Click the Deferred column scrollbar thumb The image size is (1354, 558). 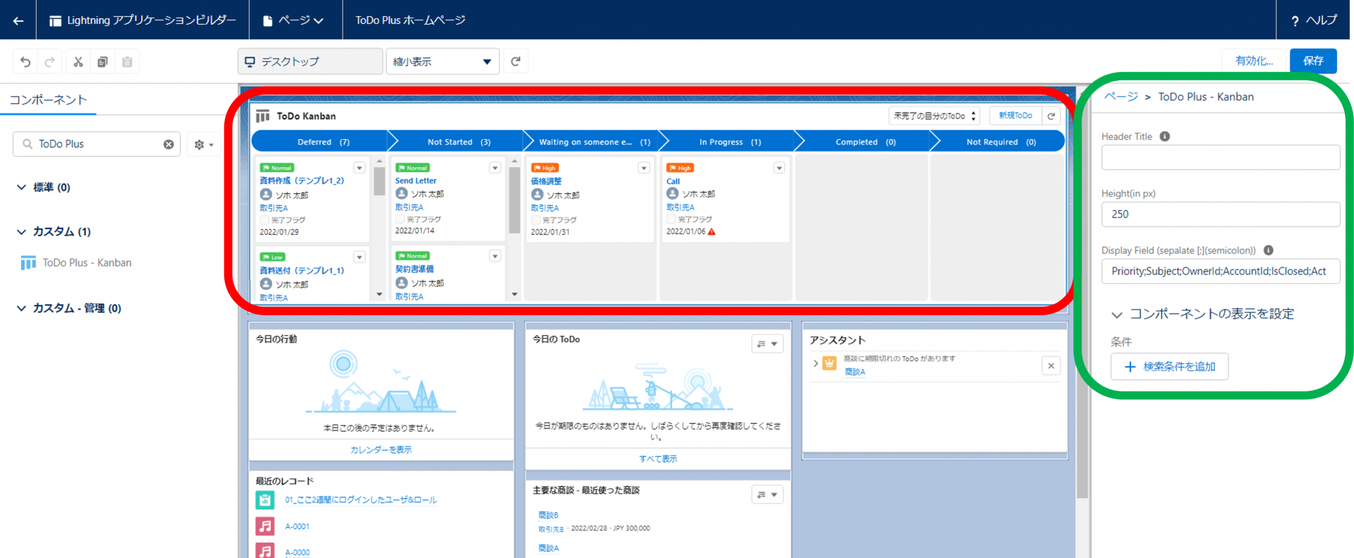tap(379, 181)
